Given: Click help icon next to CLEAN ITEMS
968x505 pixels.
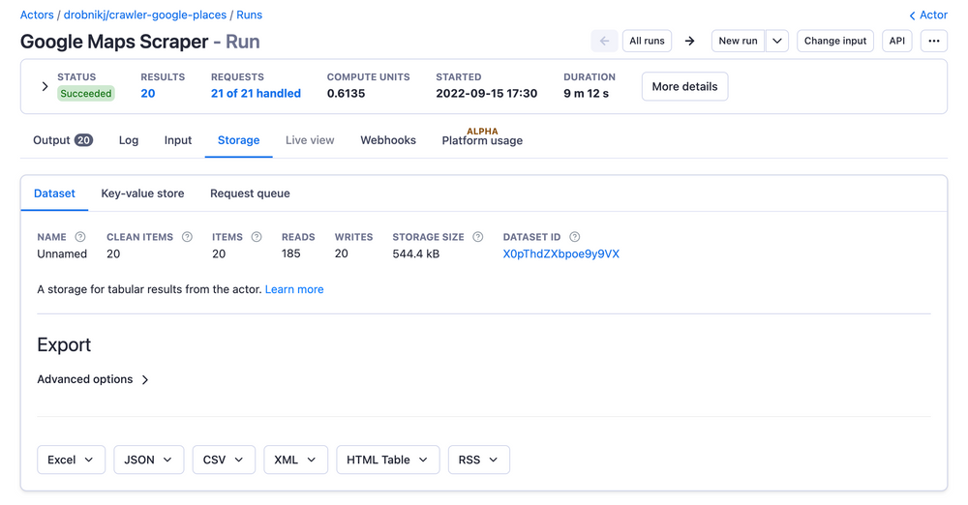Looking at the screenshot, I should tap(187, 237).
